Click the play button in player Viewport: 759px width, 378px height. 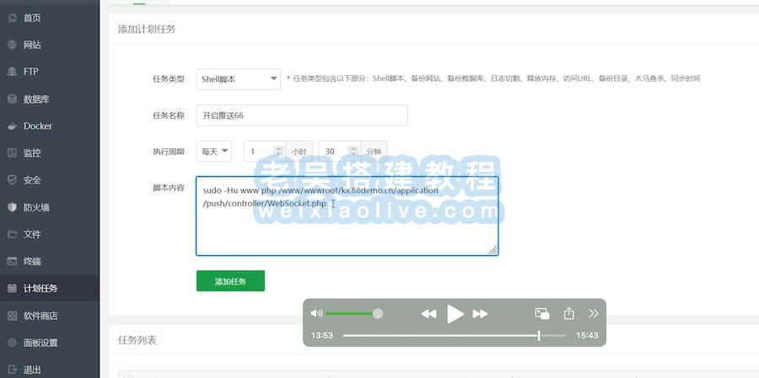[455, 314]
